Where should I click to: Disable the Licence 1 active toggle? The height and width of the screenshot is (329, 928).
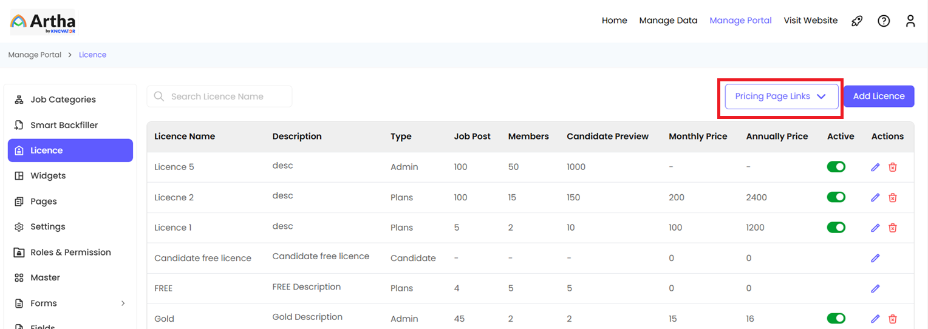[x=836, y=228]
